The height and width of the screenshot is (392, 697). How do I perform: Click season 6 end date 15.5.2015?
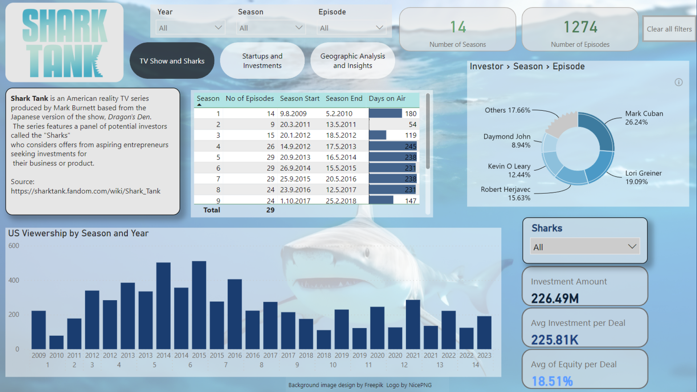(x=341, y=168)
